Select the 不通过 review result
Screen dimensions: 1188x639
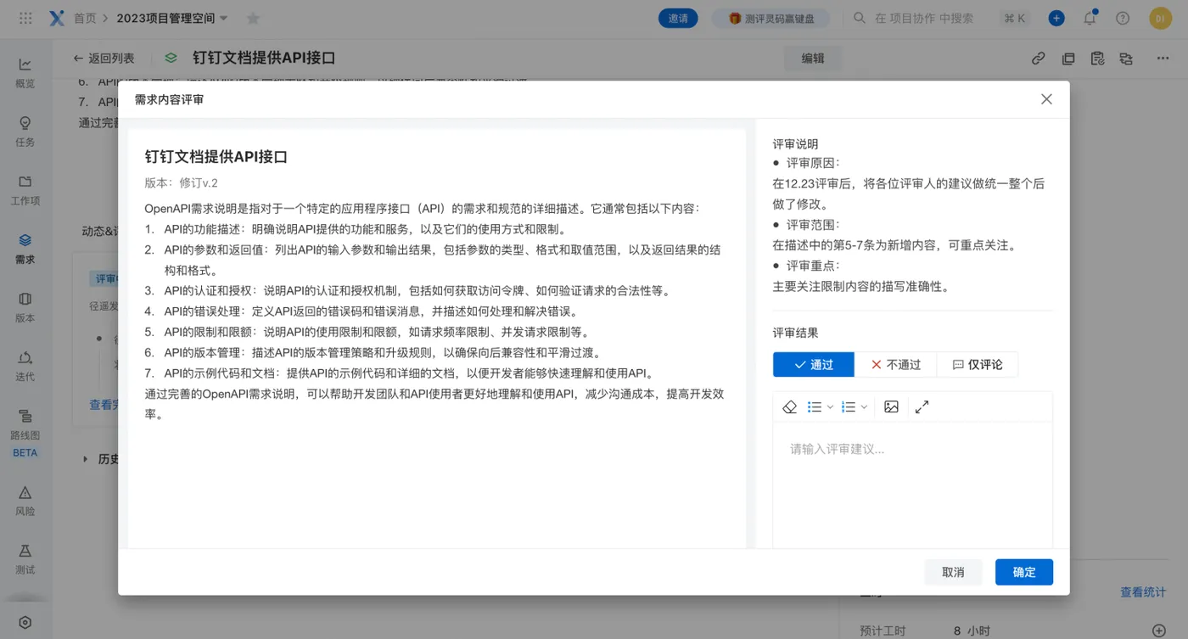coord(895,364)
